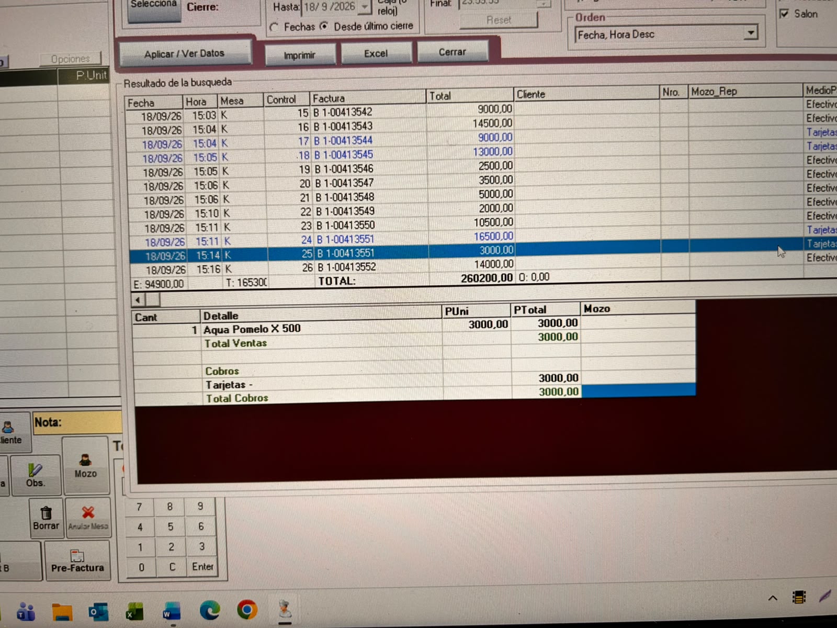Click the system tray list icon

tap(799, 597)
